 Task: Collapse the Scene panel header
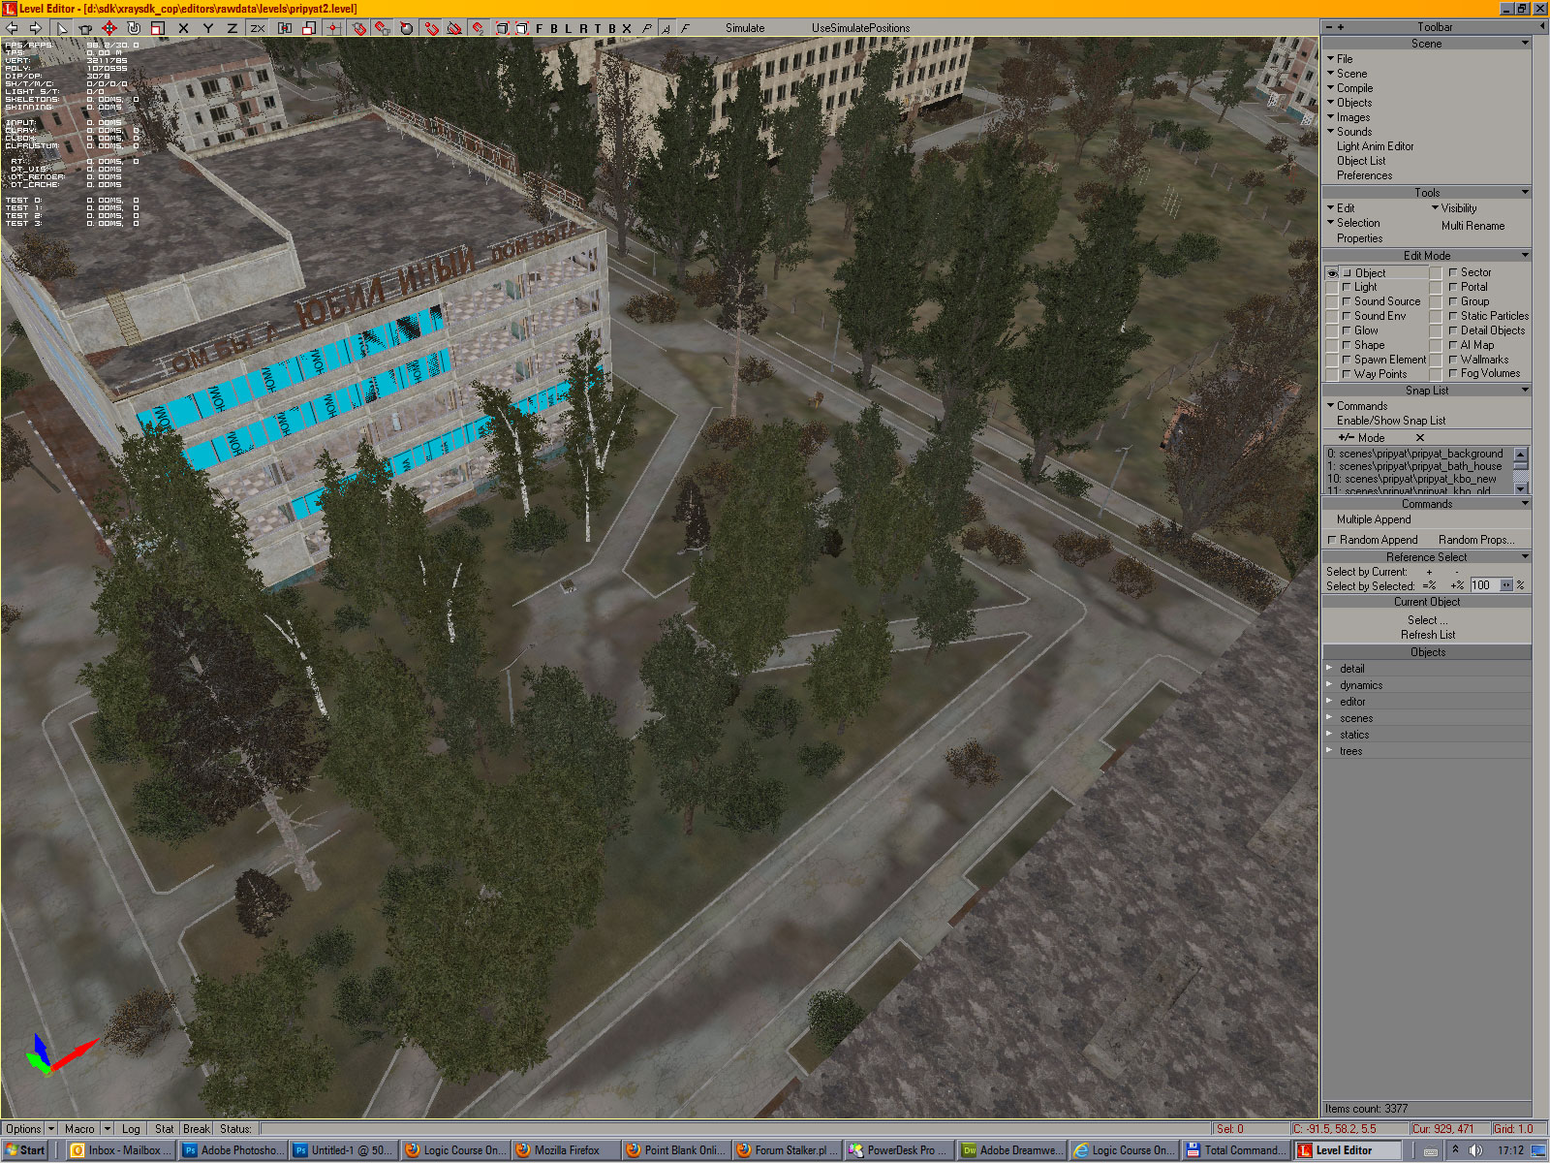[1427, 44]
